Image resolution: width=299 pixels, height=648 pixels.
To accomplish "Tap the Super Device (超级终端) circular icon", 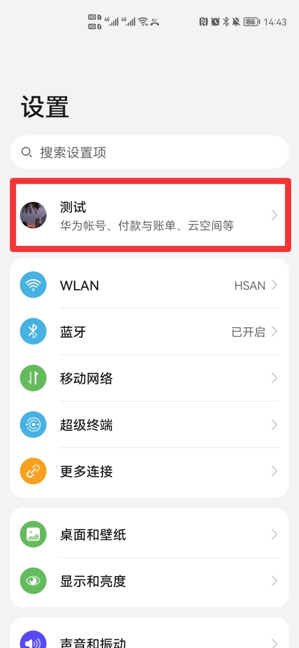I will (x=33, y=425).
